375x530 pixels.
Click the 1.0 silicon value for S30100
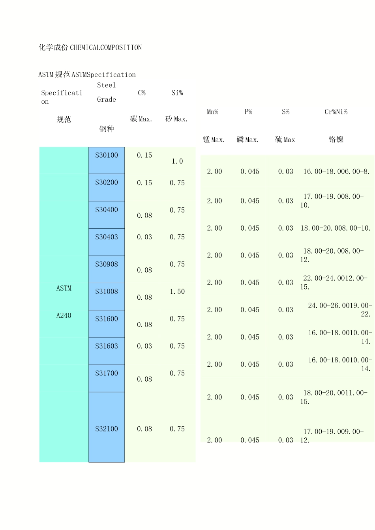coord(177,161)
